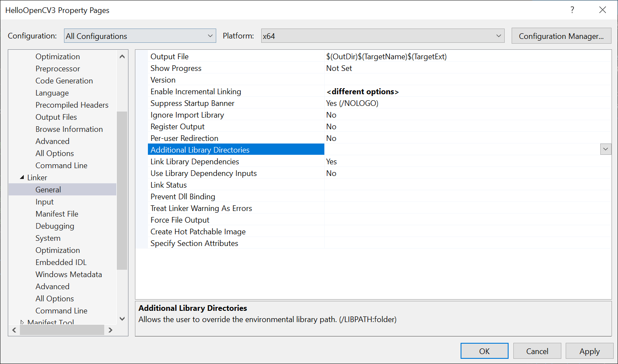Click the tree's horizontal scrollbar thumb

[62, 330]
